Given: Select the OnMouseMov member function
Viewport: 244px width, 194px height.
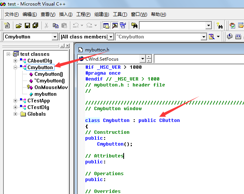Looking at the screenshot, I should [51, 88].
